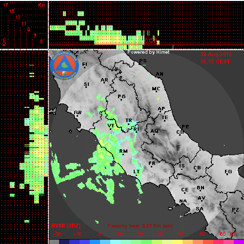
Task: Select the time stamp '05:15 CEST'
Action: pos(215,61)
